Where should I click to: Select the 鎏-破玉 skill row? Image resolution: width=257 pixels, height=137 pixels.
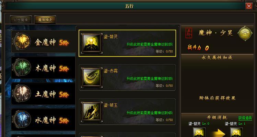coord(127,112)
